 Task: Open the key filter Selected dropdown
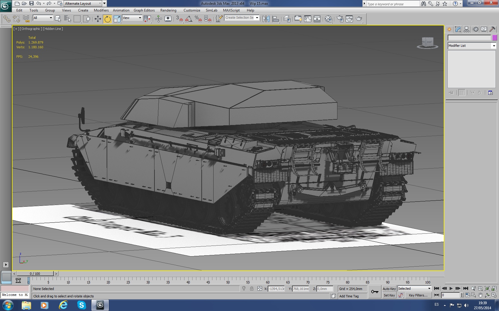click(414, 288)
